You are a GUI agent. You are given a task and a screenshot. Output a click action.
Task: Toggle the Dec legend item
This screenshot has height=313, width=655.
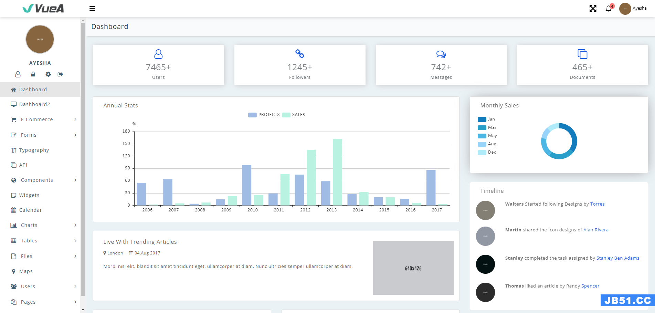point(487,152)
